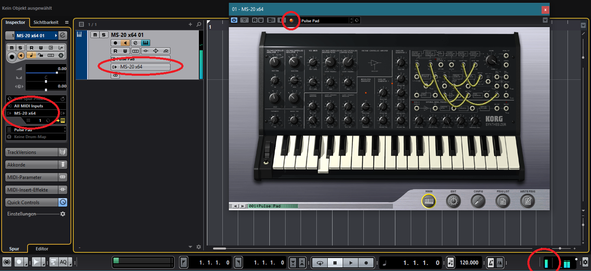591x271 pixels.
Task: Open the MS-20 x64 output routing dropdown in track
Action: click(x=140, y=67)
